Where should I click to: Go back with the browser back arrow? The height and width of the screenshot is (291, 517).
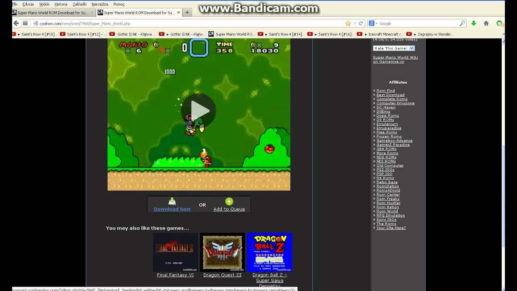point(16,23)
